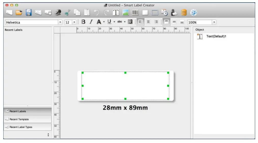The width and height of the screenshot is (258, 143).
Task: Open the database icon in the toolbar
Action: [x=184, y=12]
